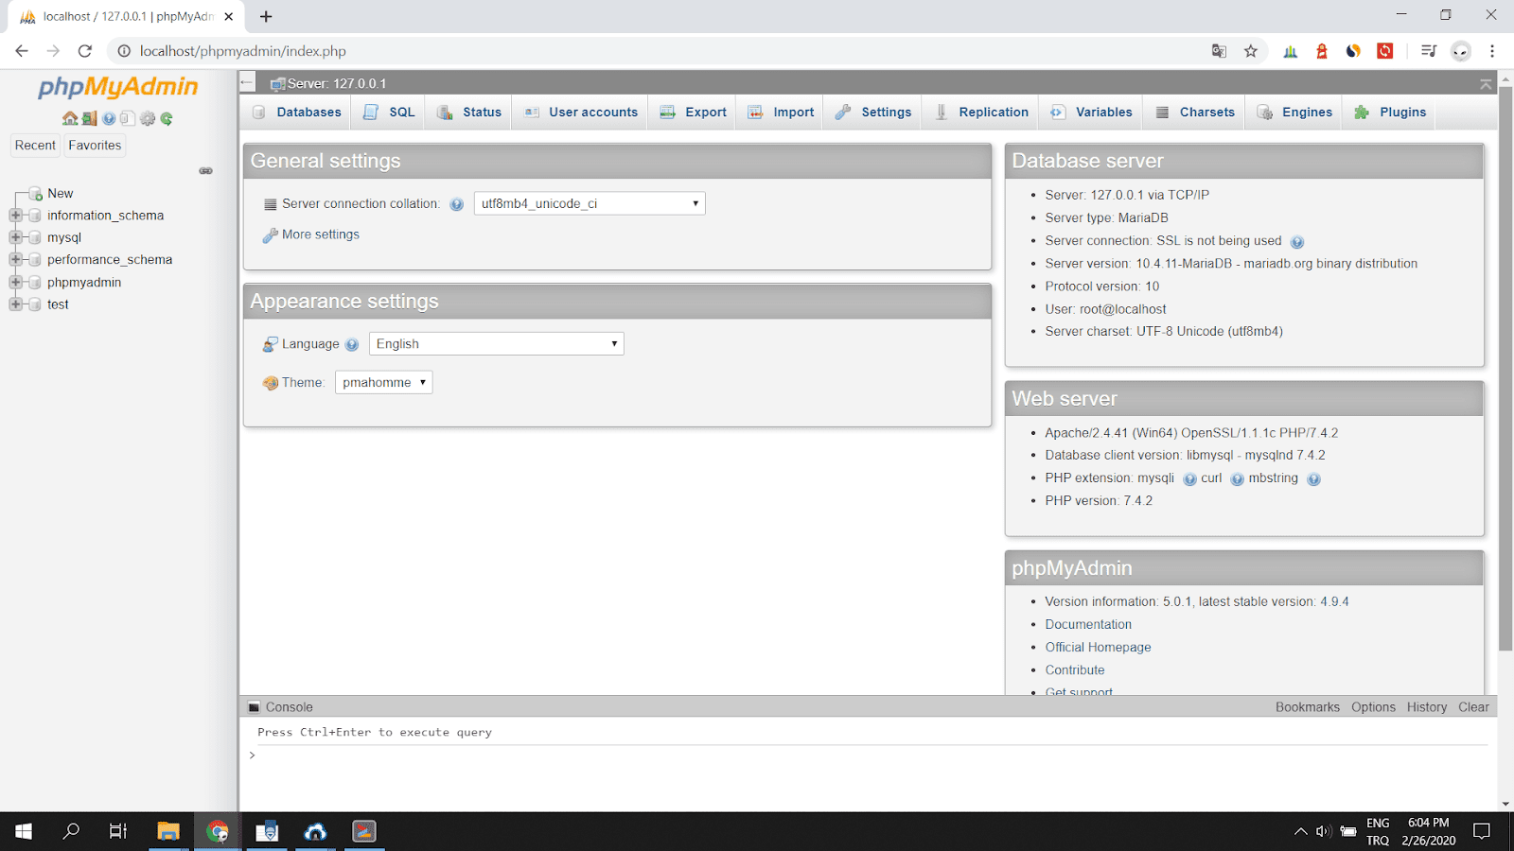Open the Theme dropdown showing pmahomme
Screen dimensions: 1514x851
click(x=383, y=382)
